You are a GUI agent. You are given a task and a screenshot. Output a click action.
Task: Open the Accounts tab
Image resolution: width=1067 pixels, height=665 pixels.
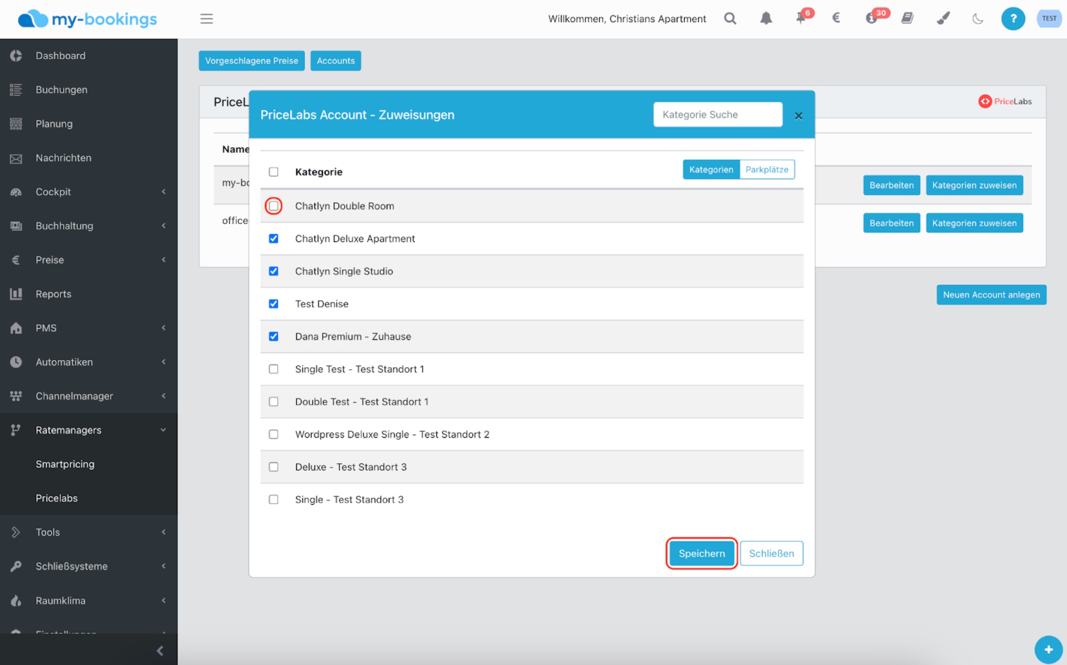click(335, 61)
